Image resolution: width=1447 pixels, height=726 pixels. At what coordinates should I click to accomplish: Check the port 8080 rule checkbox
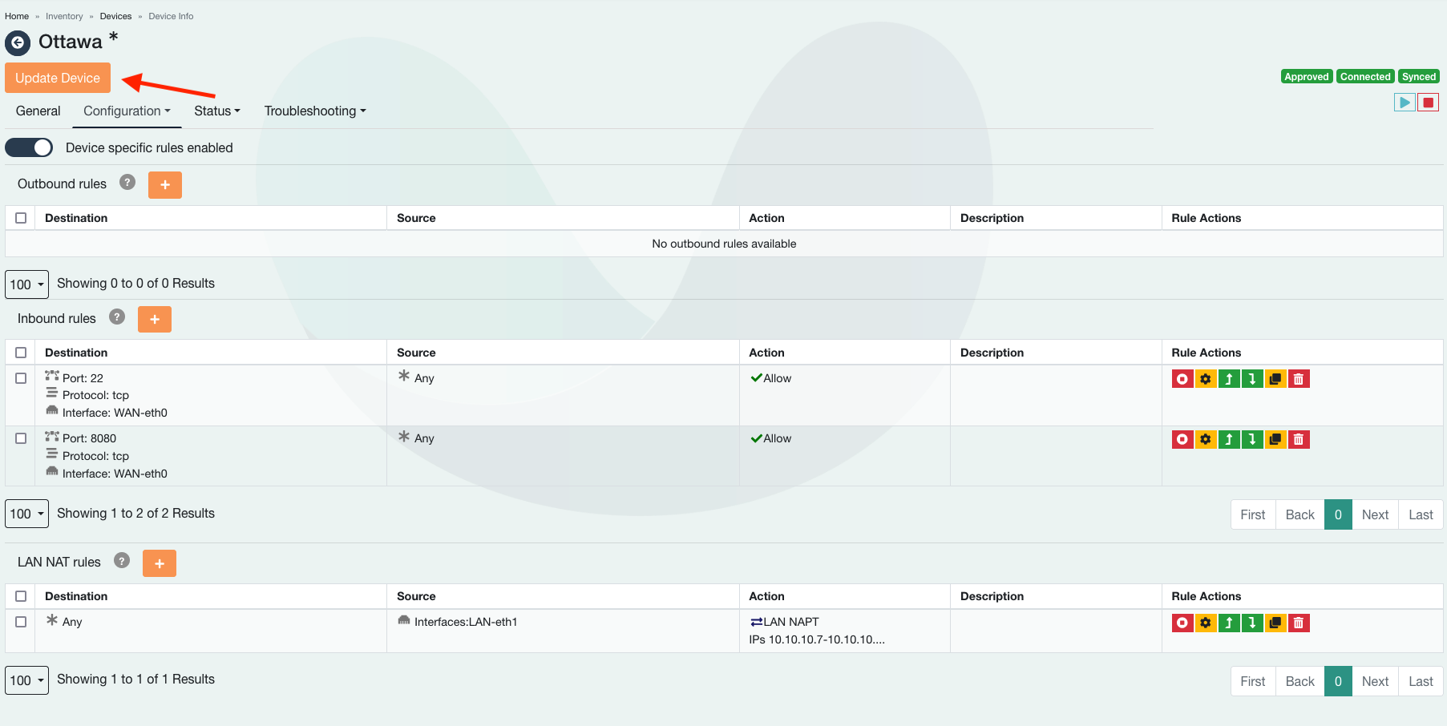[21, 438]
